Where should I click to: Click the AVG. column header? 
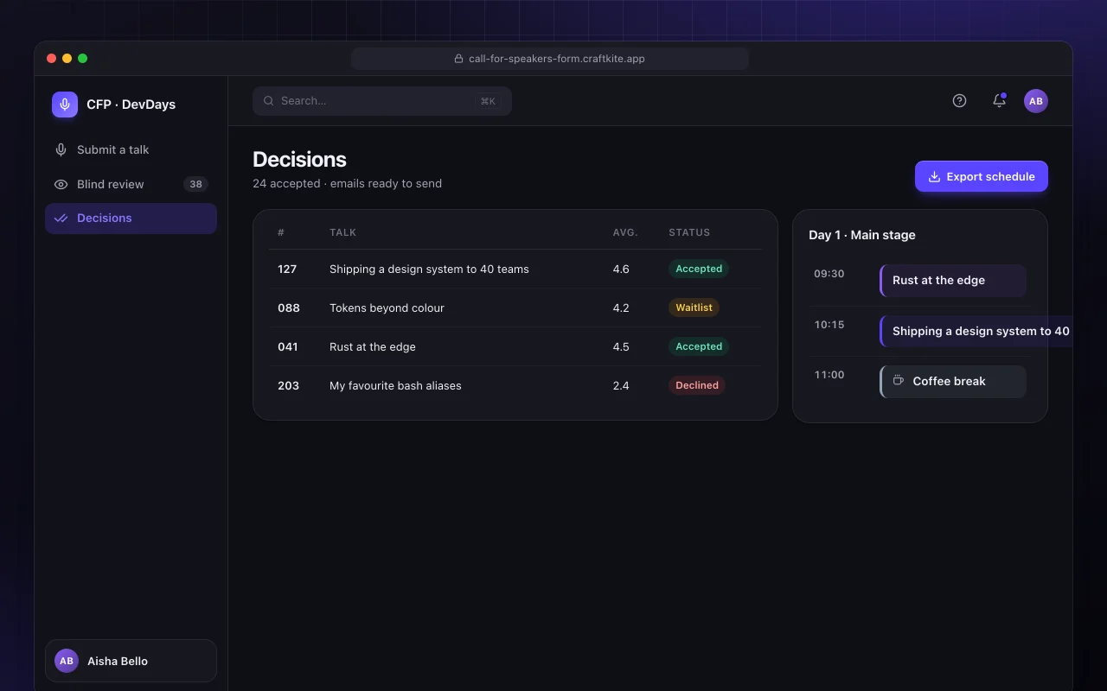[625, 232]
